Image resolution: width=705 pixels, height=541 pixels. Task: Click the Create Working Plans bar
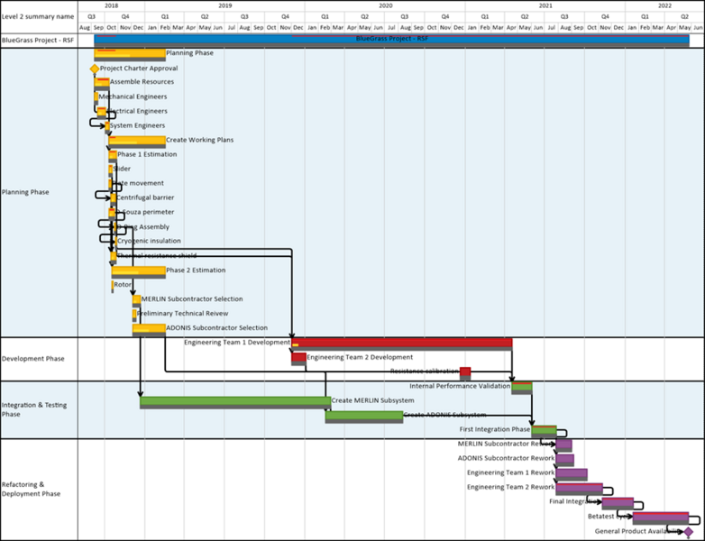pyautogui.click(x=137, y=142)
